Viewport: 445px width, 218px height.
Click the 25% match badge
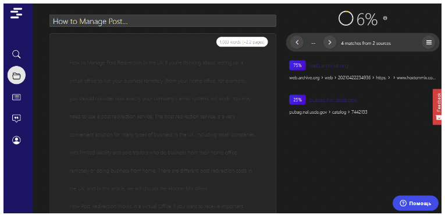pos(297,100)
